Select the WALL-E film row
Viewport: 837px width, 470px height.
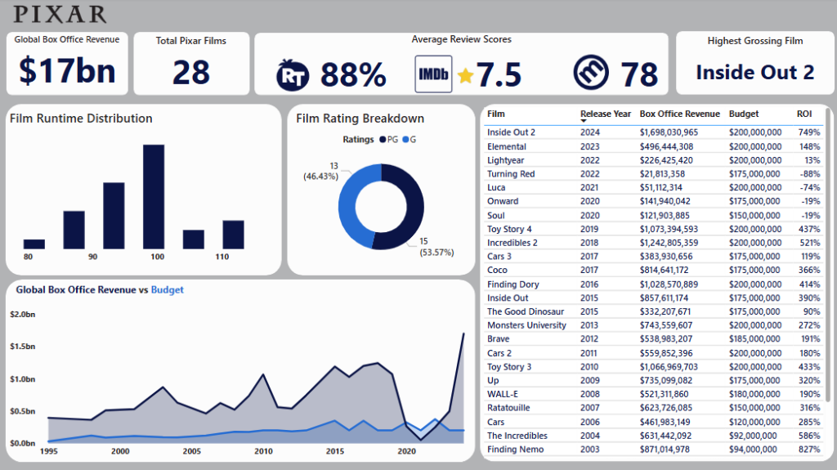[x=653, y=394]
